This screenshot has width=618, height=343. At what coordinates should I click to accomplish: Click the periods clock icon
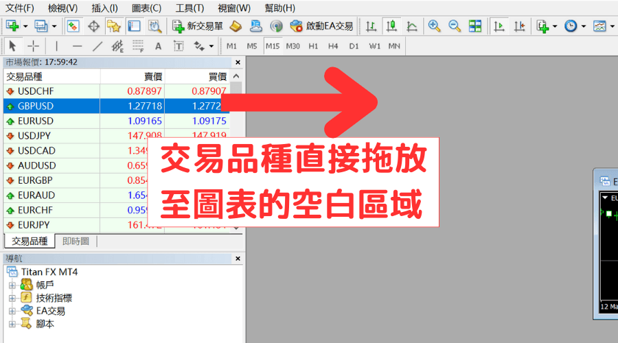pos(571,26)
